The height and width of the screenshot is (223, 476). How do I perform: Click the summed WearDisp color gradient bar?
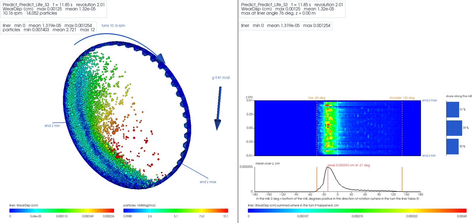[357, 211]
